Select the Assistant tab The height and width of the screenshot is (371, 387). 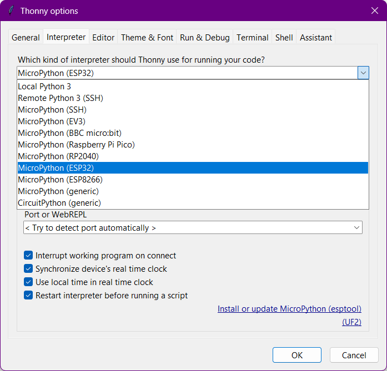pos(316,38)
